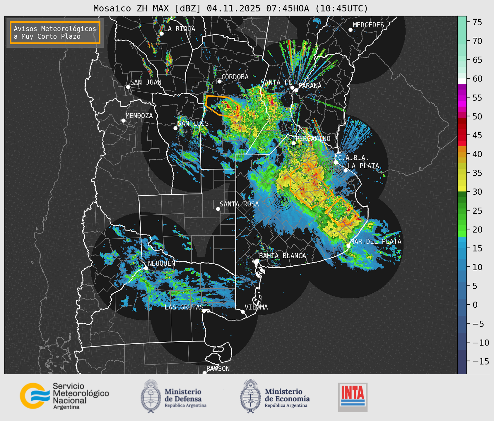The width and height of the screenshot is (494, 421).
Task: Select the LA RIOJA city marker
Action: click(161, 33)
